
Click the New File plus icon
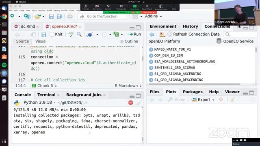click(x=12, y=16)
